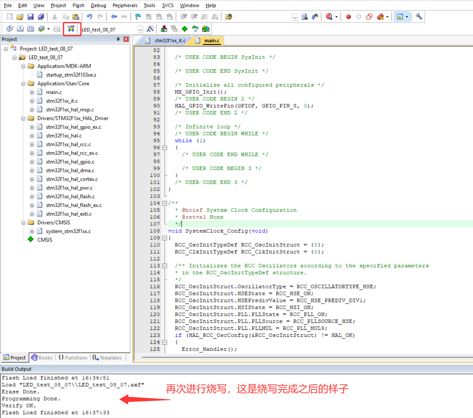Open the window layout dropdown button
Viewport: 473px width, 418px height.
[407, 17]
